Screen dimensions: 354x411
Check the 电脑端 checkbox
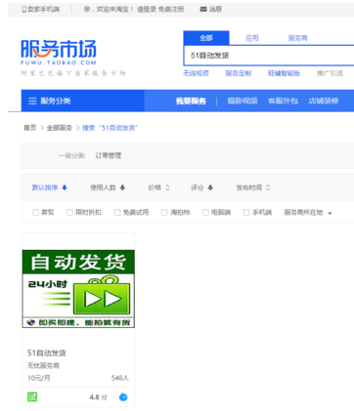pyautogui.click(x=205, y=213)
